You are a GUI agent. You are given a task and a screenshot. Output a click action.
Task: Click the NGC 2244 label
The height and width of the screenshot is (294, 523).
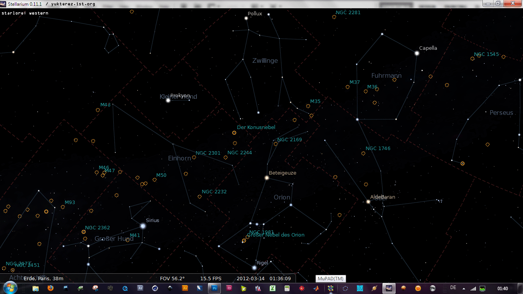(x=240, y=153)
